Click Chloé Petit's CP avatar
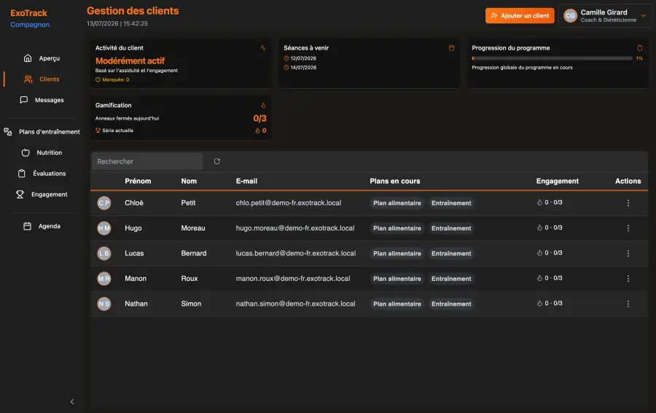656x413 pixels. click(104, 203)
